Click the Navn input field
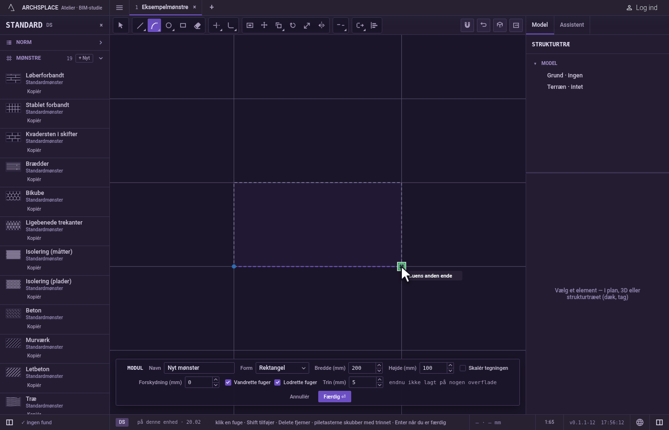This screenshot has width=669, height=430. point(199,368)
